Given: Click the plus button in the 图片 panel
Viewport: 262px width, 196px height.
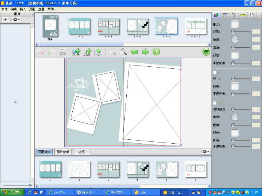Looking at the screenshot, I should point(5,20).
